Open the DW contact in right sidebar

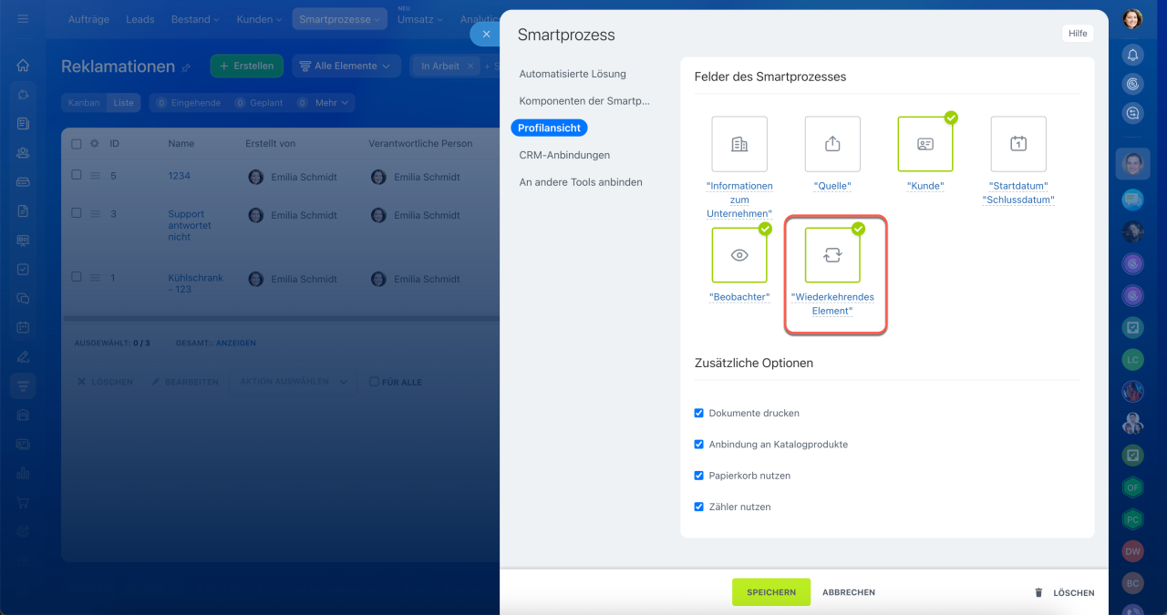(x=1132, y=551)
